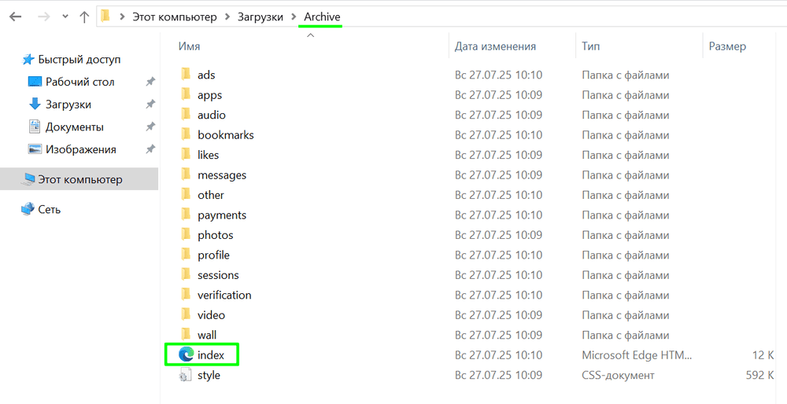Click date modified of ads folder

click(x=498, y=75)
